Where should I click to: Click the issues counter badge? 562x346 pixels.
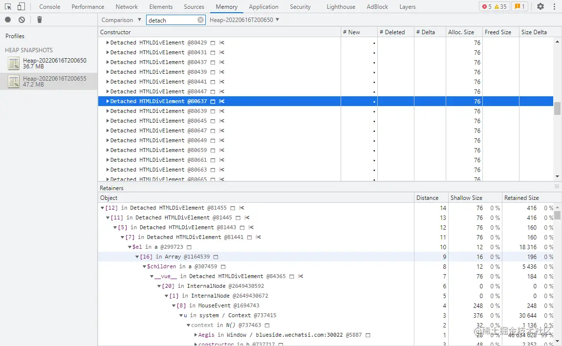click(x=519, y=6)
